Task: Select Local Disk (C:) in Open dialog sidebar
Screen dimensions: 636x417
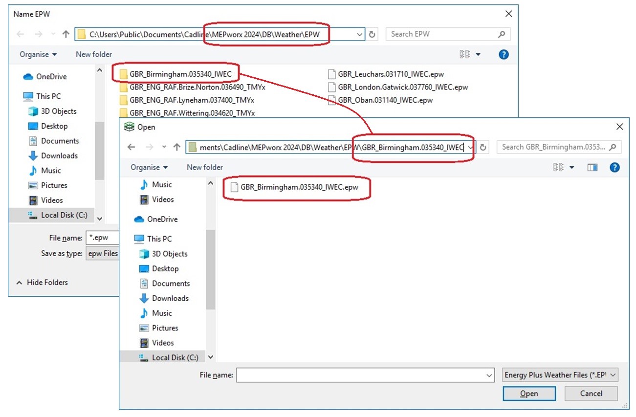Action: 169,357
